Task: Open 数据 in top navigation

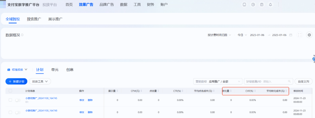Action: click(124, 5)
